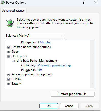101x111 pixels.
Task: Collapse the Link State Power Management node
Action: [x=13, y=61]
